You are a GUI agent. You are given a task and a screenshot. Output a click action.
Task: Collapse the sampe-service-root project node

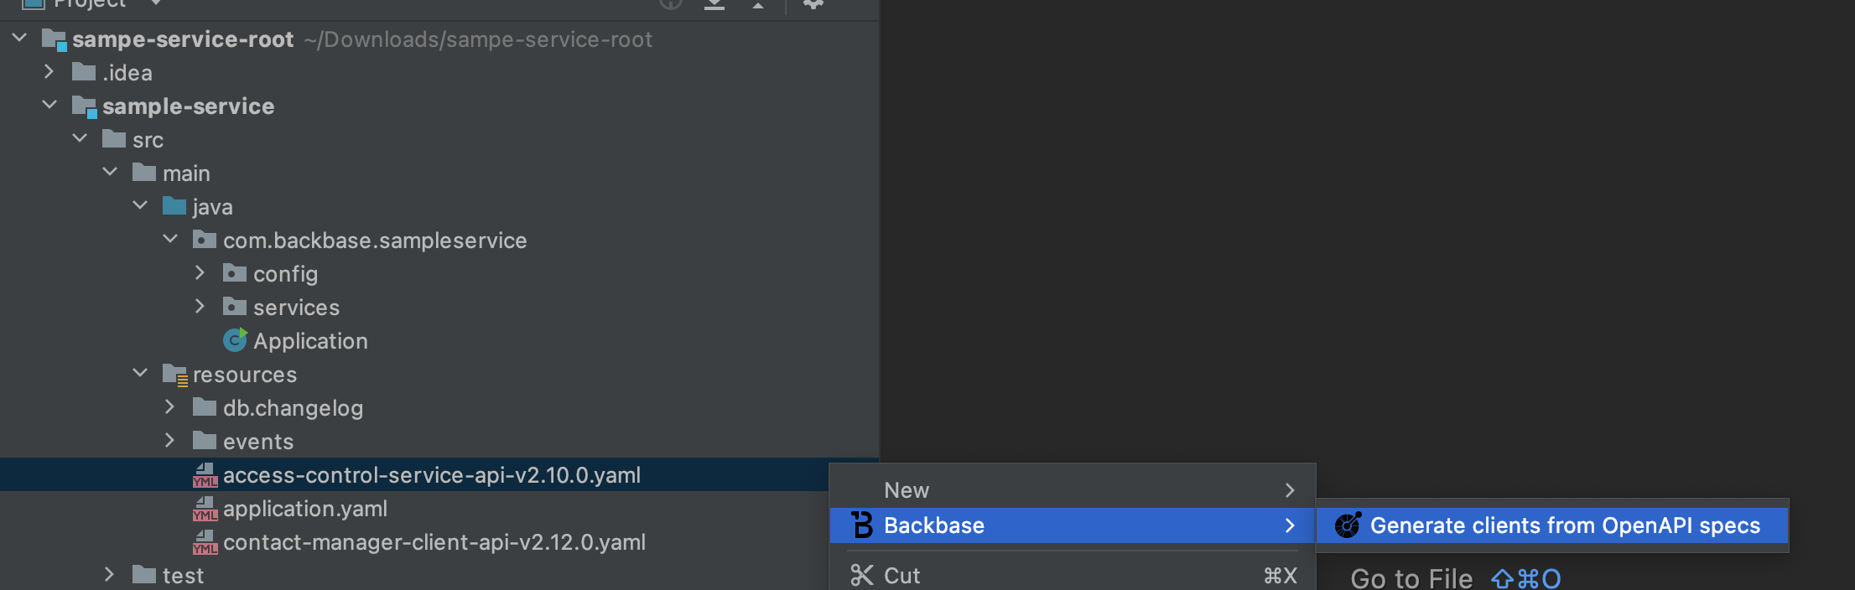tap(19, 38)
